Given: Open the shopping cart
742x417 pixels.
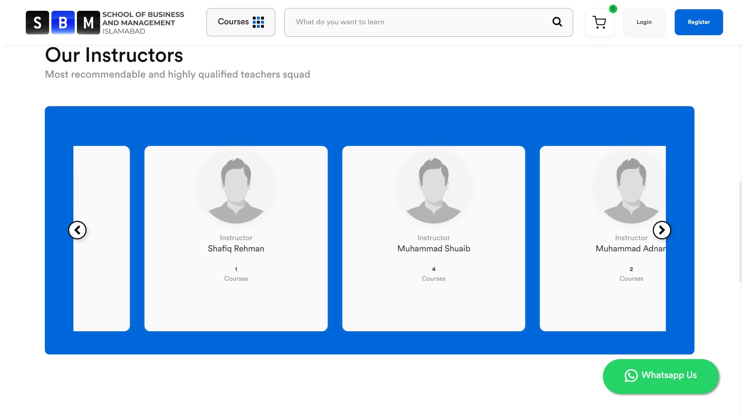Looking at the screenshot, I should click(x=599, y=22).
